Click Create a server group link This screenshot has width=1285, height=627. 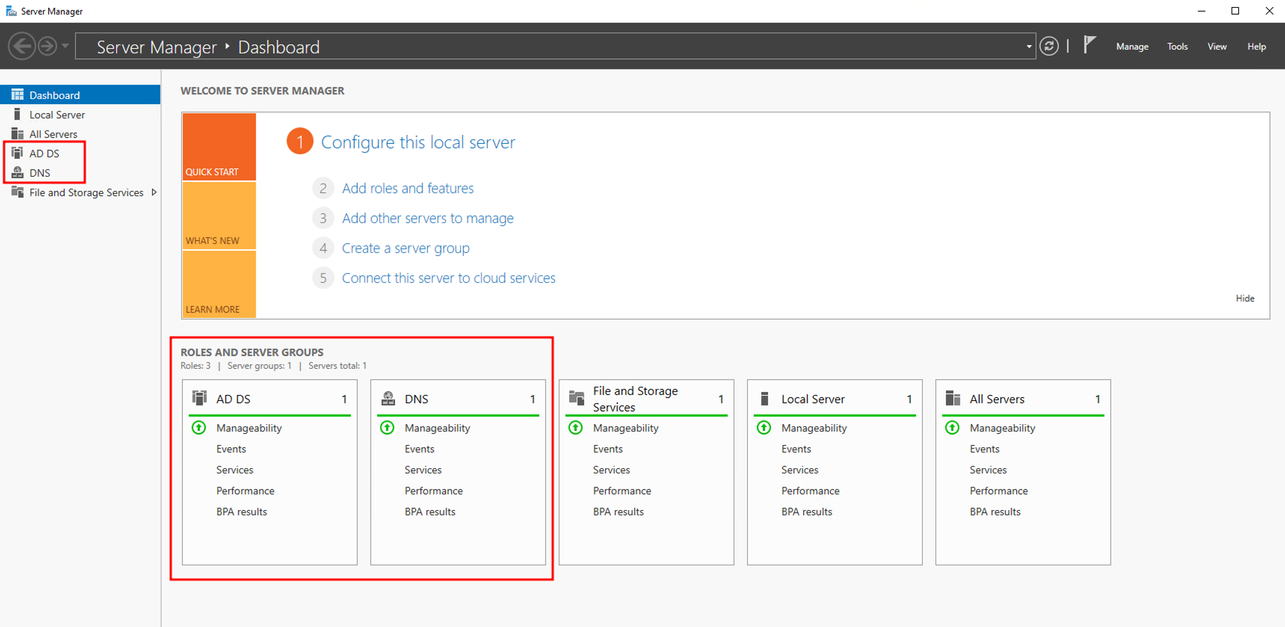[x=406, y=248]
